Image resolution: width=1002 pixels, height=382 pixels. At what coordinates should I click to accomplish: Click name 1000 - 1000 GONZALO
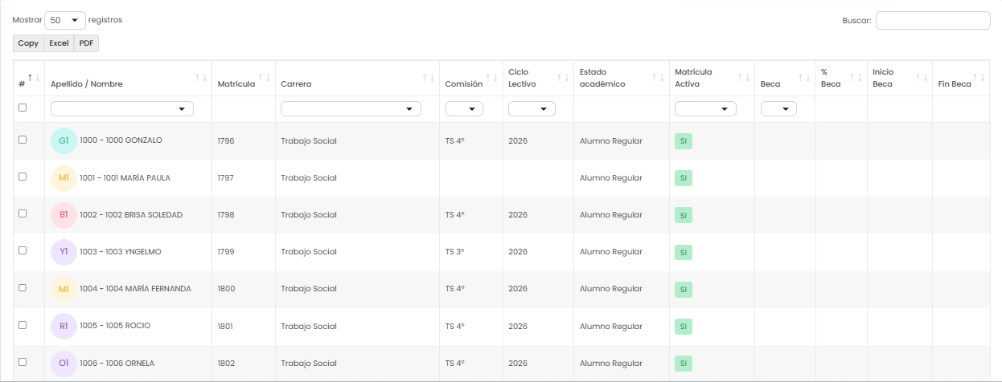(x=121, y=140)
